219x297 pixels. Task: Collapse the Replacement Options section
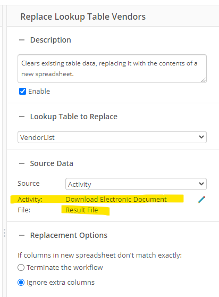(x=22, y=235)
